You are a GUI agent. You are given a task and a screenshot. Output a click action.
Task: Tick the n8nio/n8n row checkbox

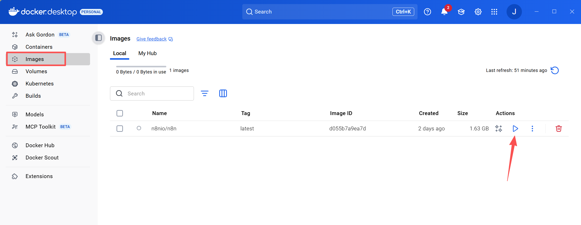120,129
